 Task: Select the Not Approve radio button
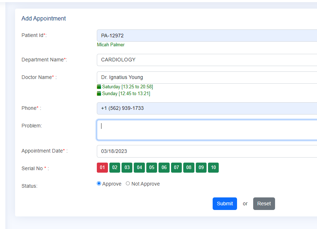[x=128, y=183]
